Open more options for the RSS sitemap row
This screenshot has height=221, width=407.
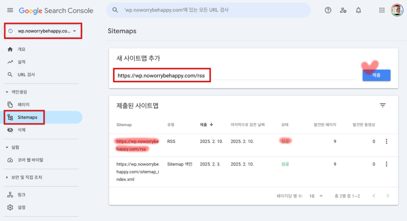click(x=386, y=142)
